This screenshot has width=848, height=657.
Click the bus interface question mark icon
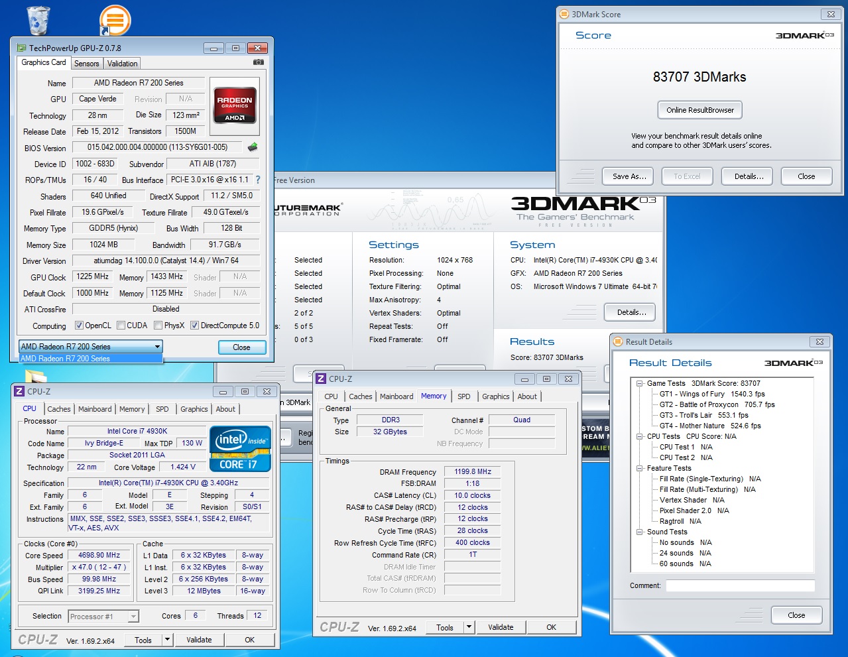(258, 180)
